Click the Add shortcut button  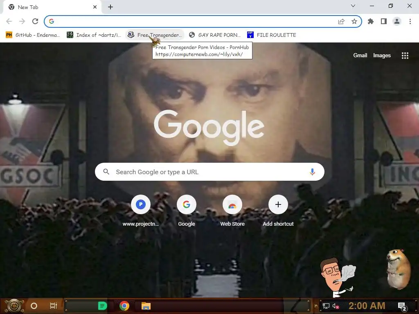tap(278, 211)
